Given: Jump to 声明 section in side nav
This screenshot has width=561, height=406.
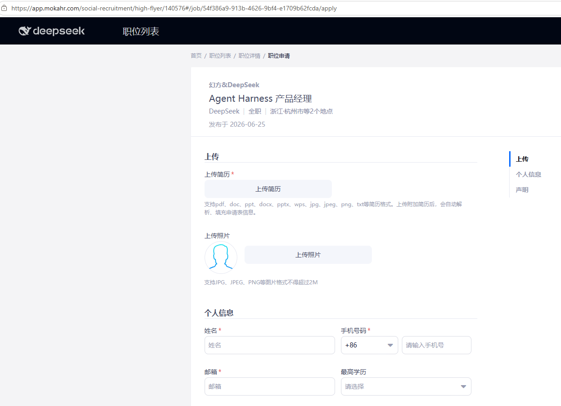Looking at the screenshot, I should tap(522, 190).
